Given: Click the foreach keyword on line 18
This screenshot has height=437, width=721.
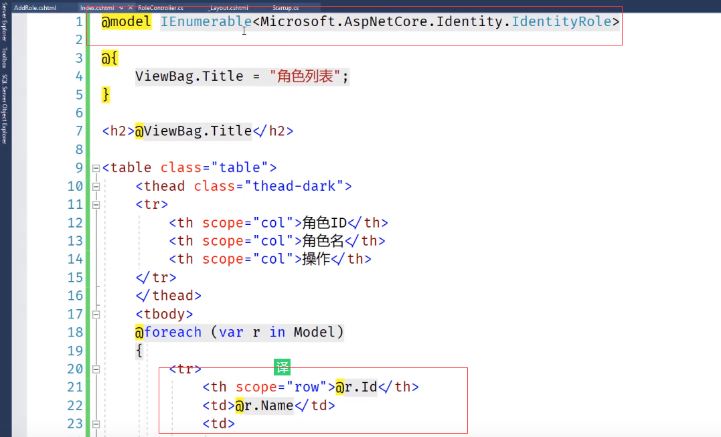Looking at the screenshot, I should pyautogui.click(x=173, y=332).
